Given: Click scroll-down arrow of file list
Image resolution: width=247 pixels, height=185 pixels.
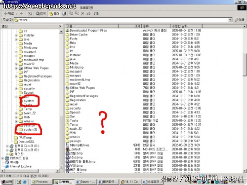Looking at the screenshot, I should tap(245, 171).
